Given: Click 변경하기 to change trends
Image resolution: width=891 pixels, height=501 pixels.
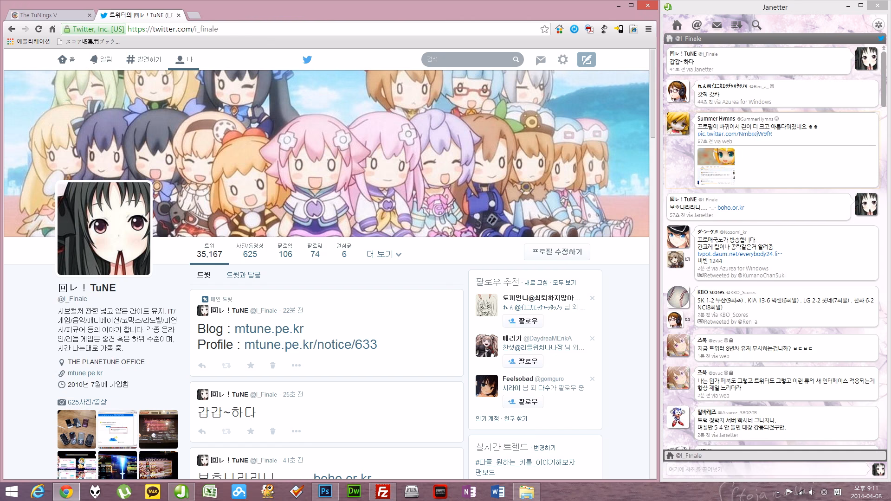Looking at the screenshot, I should click(544, 448).
